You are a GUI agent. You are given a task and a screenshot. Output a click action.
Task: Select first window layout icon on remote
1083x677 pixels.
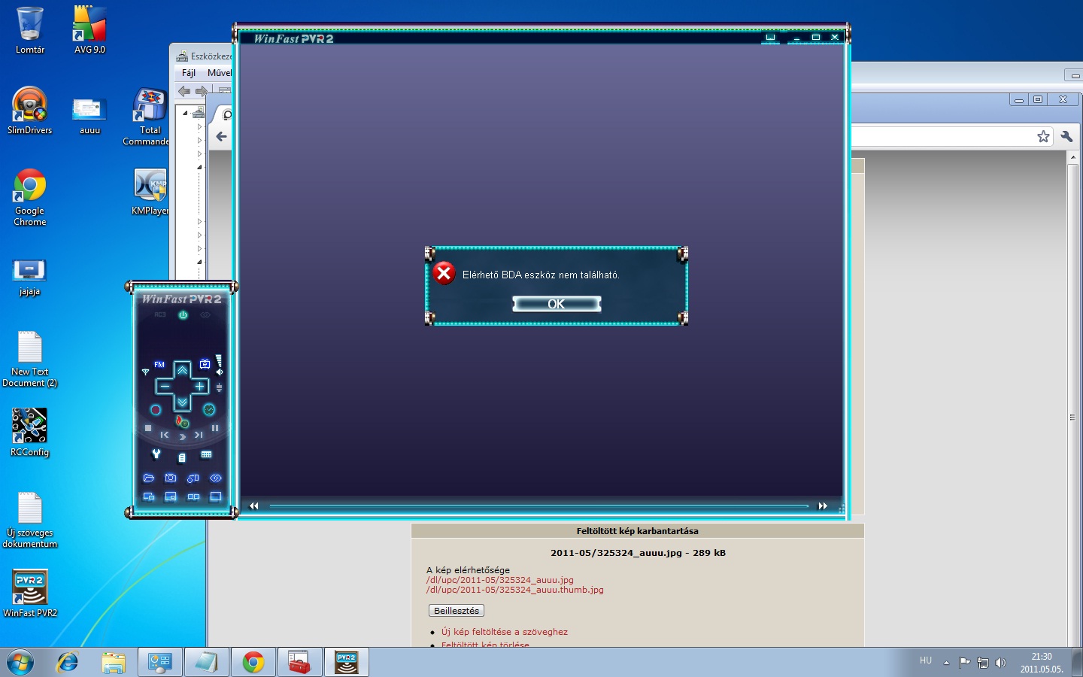point(148,496)
